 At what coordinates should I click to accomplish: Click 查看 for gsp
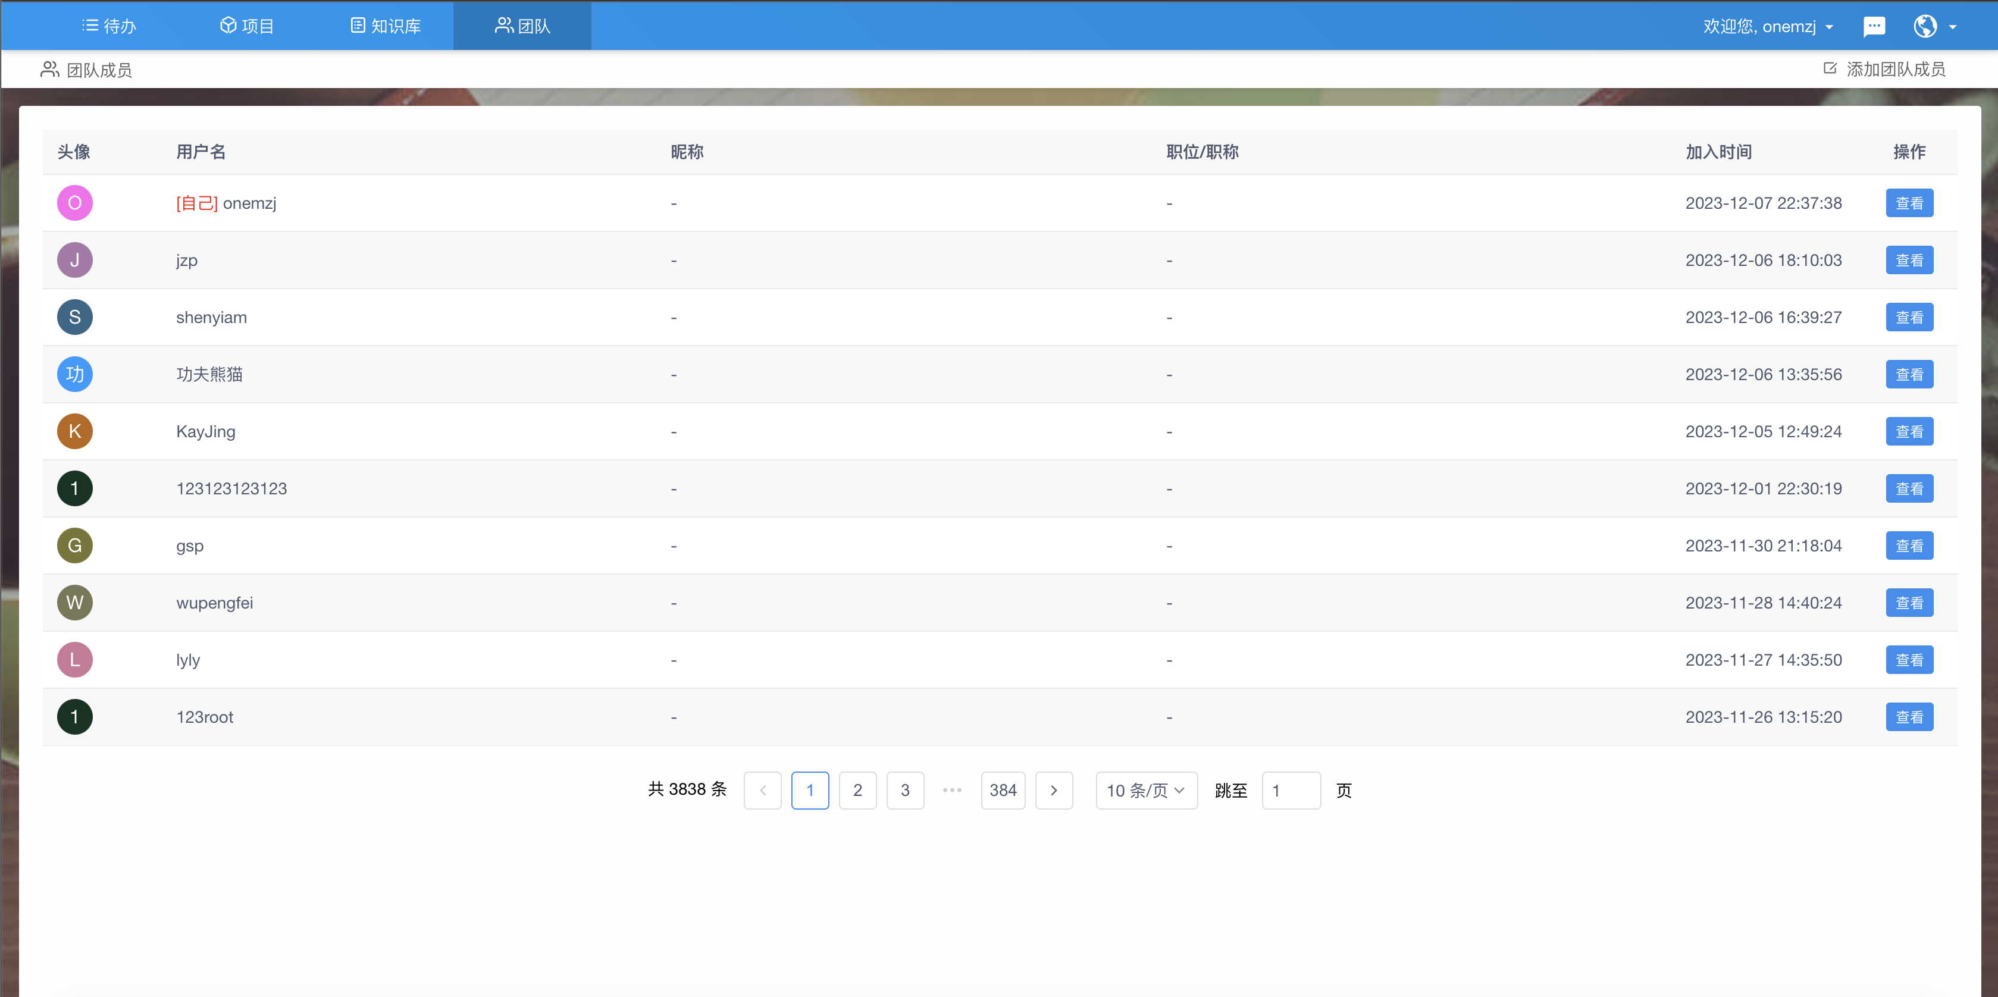click(1909, 545)
